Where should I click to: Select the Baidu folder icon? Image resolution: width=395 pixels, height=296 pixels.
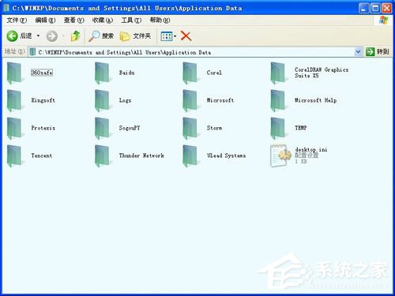point(102,73)
